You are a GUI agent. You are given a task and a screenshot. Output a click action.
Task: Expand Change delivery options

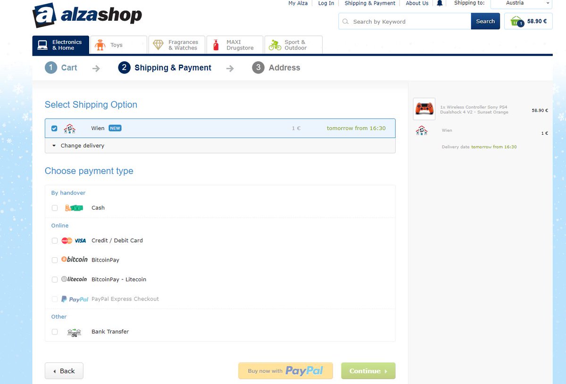[220, 146]
